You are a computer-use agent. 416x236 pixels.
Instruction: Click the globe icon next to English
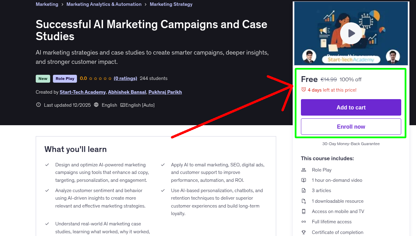(97, 105)
